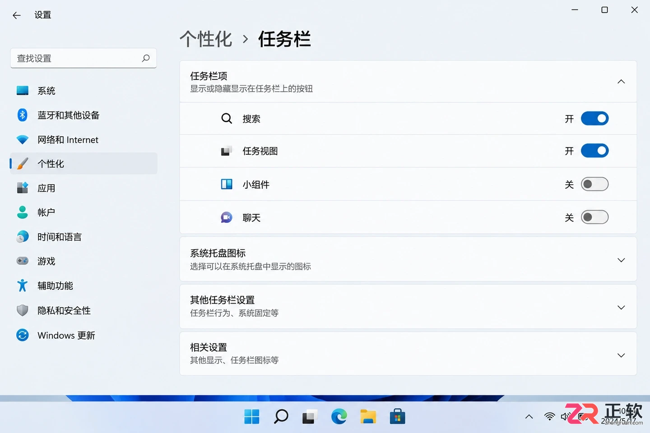Open 蓝牙和其他设备 category
Viewport: 650px width, 433px height.
pos(84,115)
